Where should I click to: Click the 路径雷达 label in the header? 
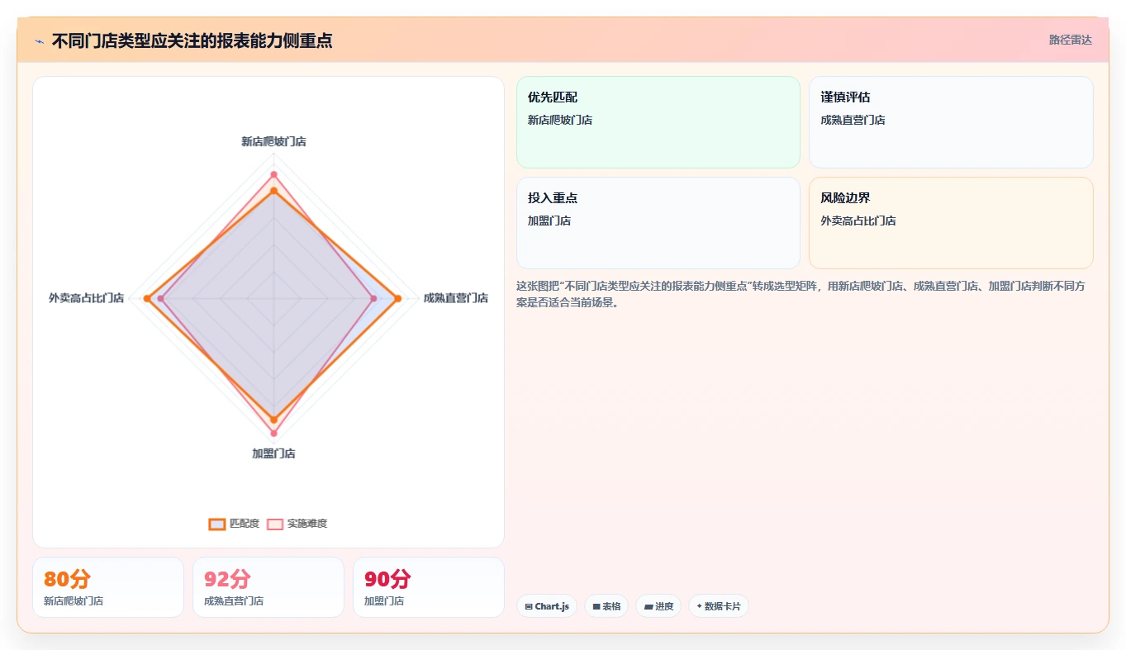[x=1070, y=40]
